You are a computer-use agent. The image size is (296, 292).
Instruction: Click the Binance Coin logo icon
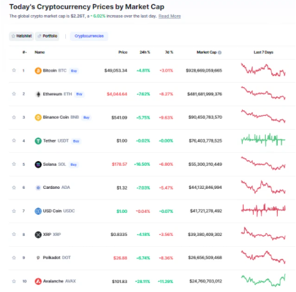tap(38, 118)
